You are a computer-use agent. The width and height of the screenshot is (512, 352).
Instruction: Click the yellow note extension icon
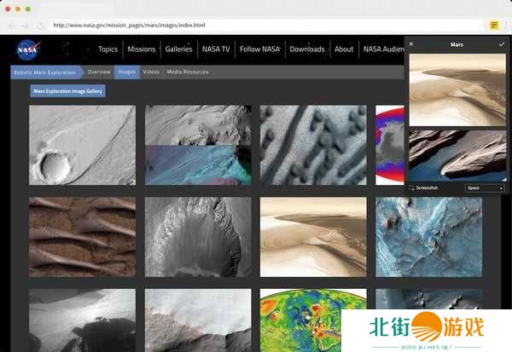(x=494, y=26)
